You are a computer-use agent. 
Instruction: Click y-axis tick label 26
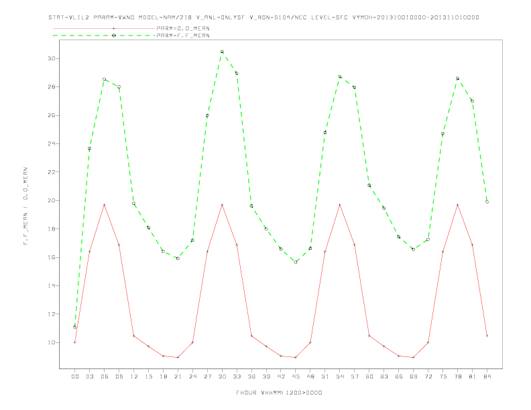(x=51, y=115)
